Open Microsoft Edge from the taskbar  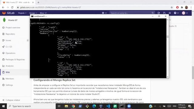click(x=94, y=106)
